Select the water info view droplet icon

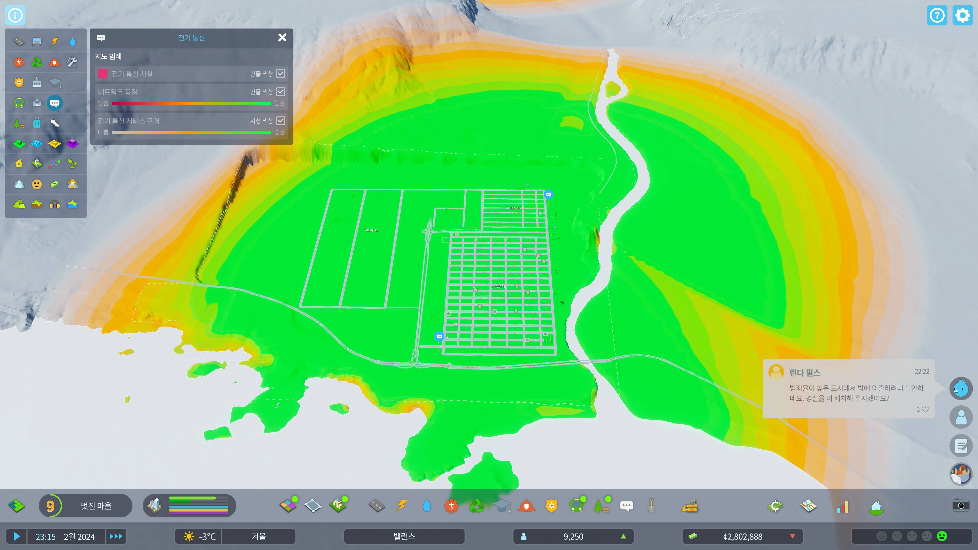[73, 41]
